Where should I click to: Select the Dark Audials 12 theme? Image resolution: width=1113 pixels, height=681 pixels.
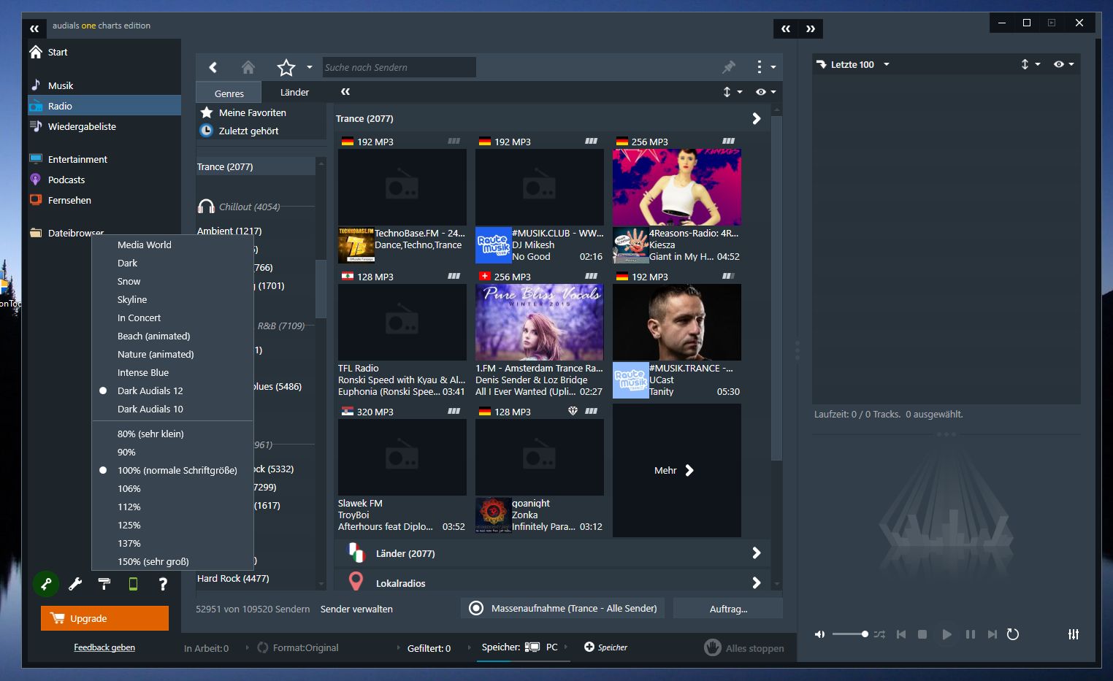pyautogui.click(x=172, y=390)
